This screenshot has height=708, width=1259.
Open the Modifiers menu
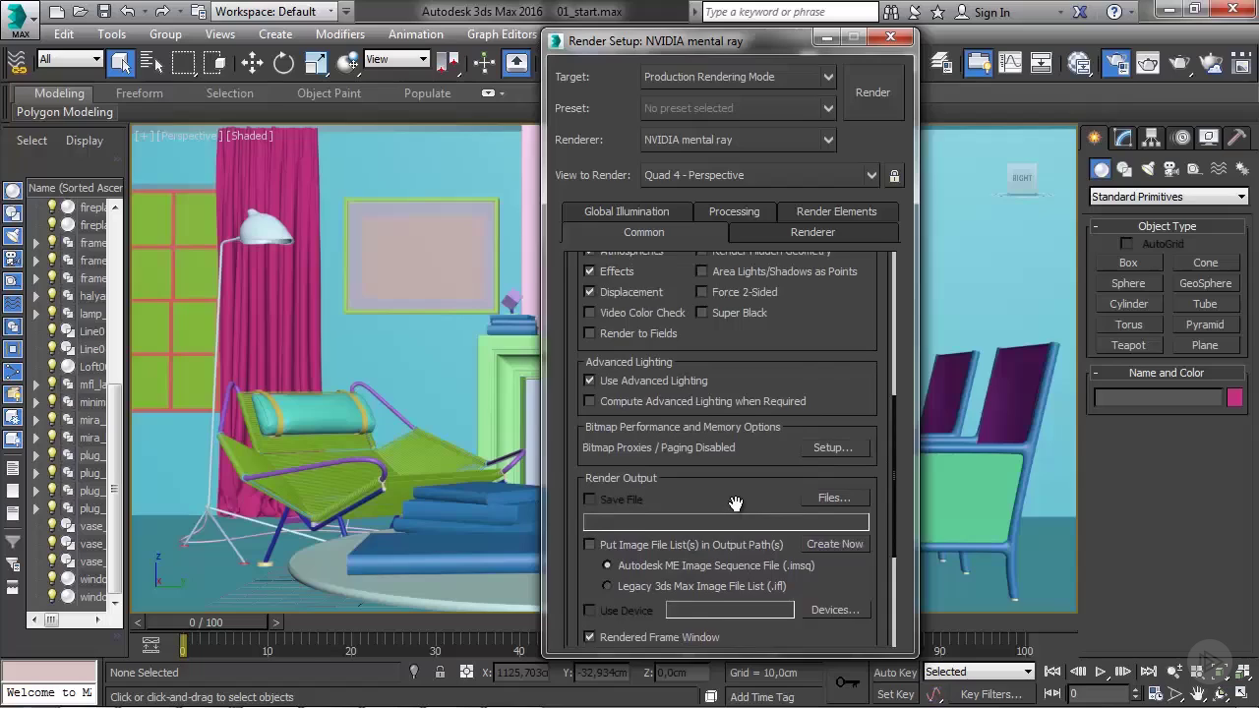point(340,33)
